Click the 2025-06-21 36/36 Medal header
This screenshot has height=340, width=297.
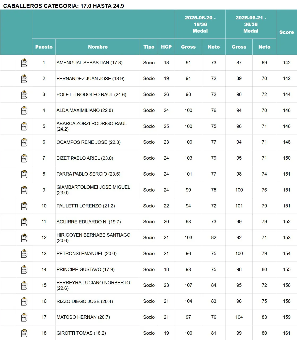pos(251,24)
